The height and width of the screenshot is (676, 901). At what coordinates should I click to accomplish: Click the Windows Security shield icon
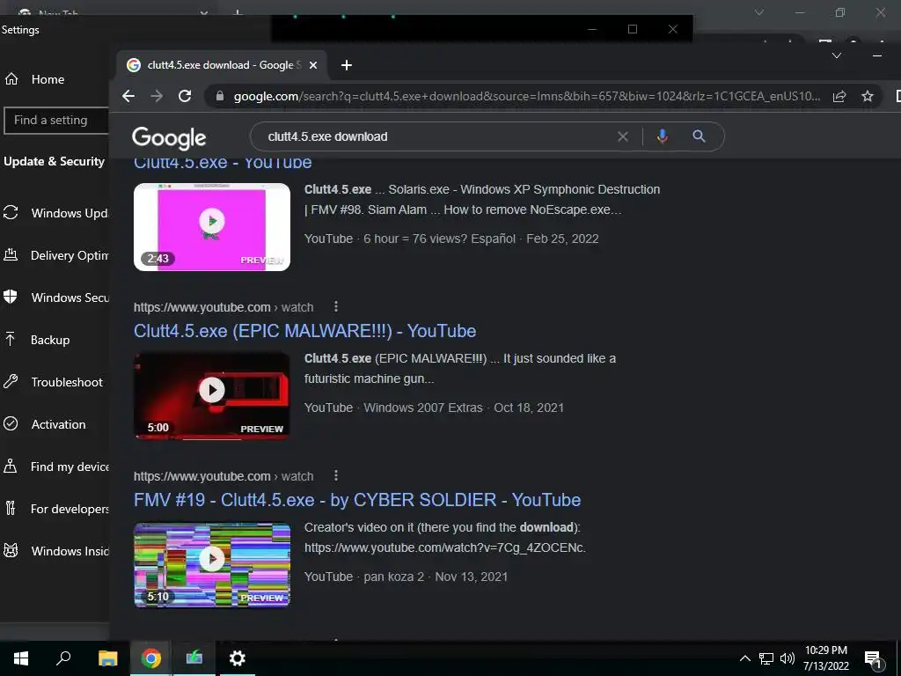click(11, 297)
